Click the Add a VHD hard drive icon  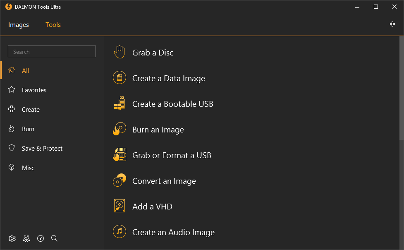(x=120, y=206)
